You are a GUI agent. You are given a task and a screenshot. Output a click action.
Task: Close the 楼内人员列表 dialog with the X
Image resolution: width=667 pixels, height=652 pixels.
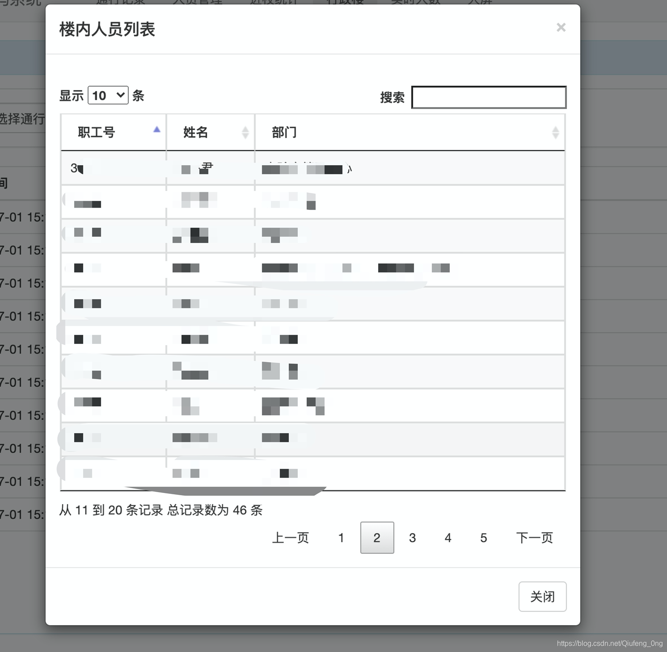coord(561,27)
